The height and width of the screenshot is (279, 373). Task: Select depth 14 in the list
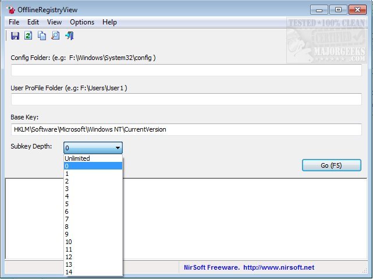(x=93, y=272)
